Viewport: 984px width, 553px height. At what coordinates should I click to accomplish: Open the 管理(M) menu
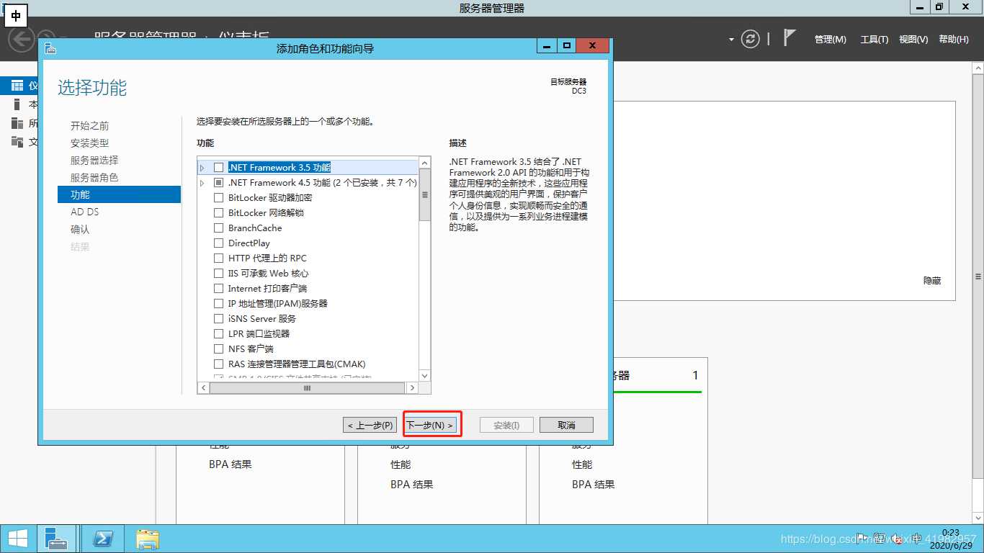(830, 40)
